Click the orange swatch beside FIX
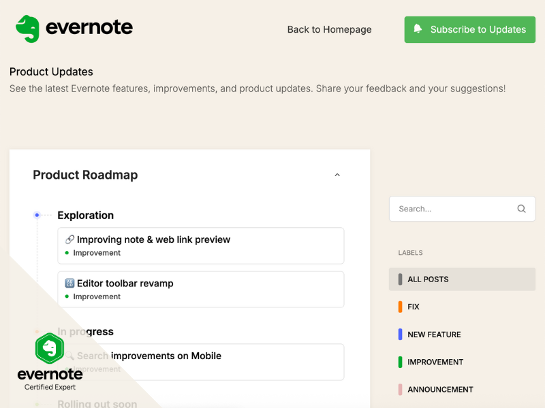The width and height of the screenshot is (545, 408). click(399, 307)
